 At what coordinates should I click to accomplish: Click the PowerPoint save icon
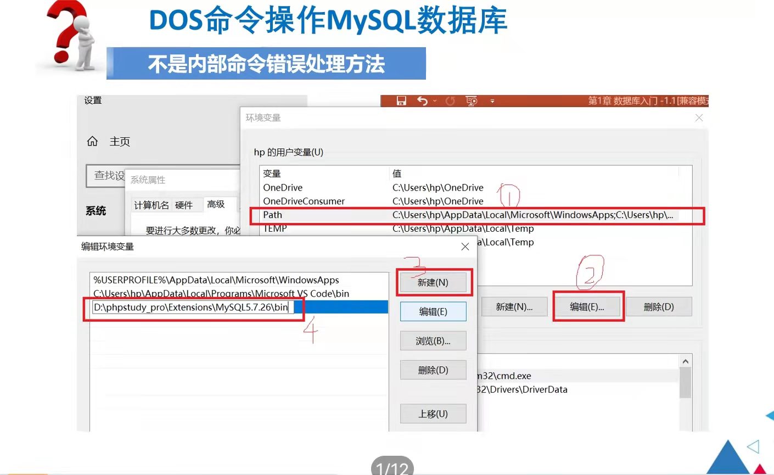tap(401, 100)
